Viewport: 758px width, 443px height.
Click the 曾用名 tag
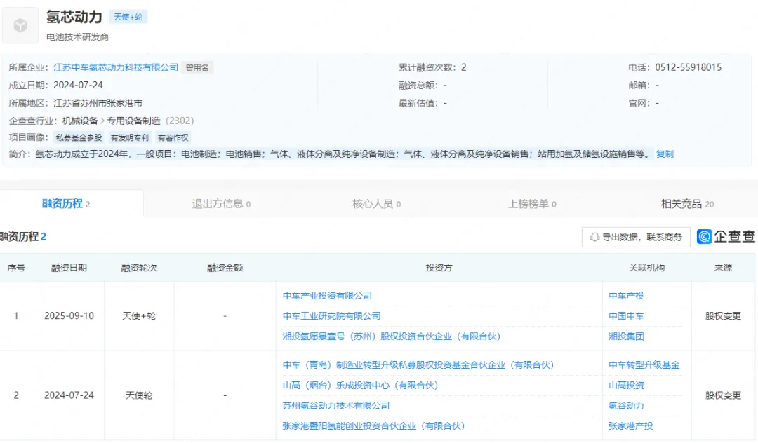pyautogui.click(x=197, y=67)
